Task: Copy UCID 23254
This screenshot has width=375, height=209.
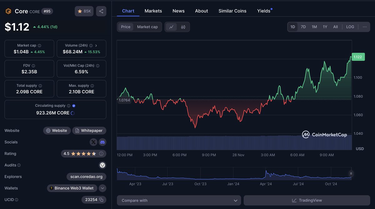Action: pyautogui.click(x=101, y=200)
